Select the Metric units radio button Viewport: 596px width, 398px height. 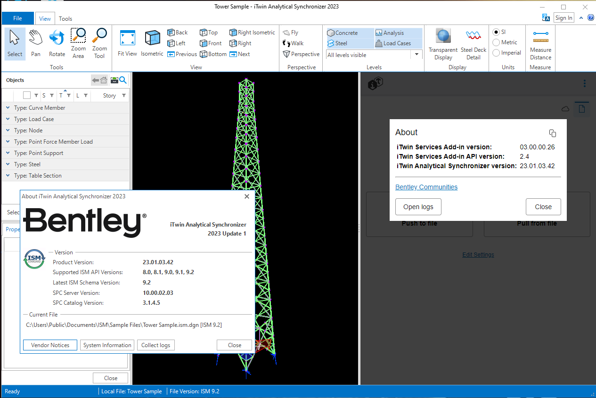coord(496,42)
